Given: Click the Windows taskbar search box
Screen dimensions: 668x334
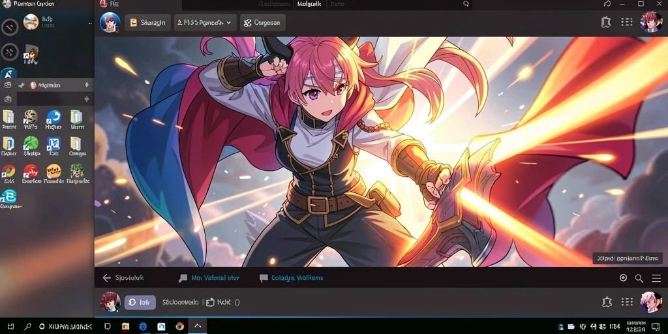Looking at the screenshot, I should click(x=66, y=326).
